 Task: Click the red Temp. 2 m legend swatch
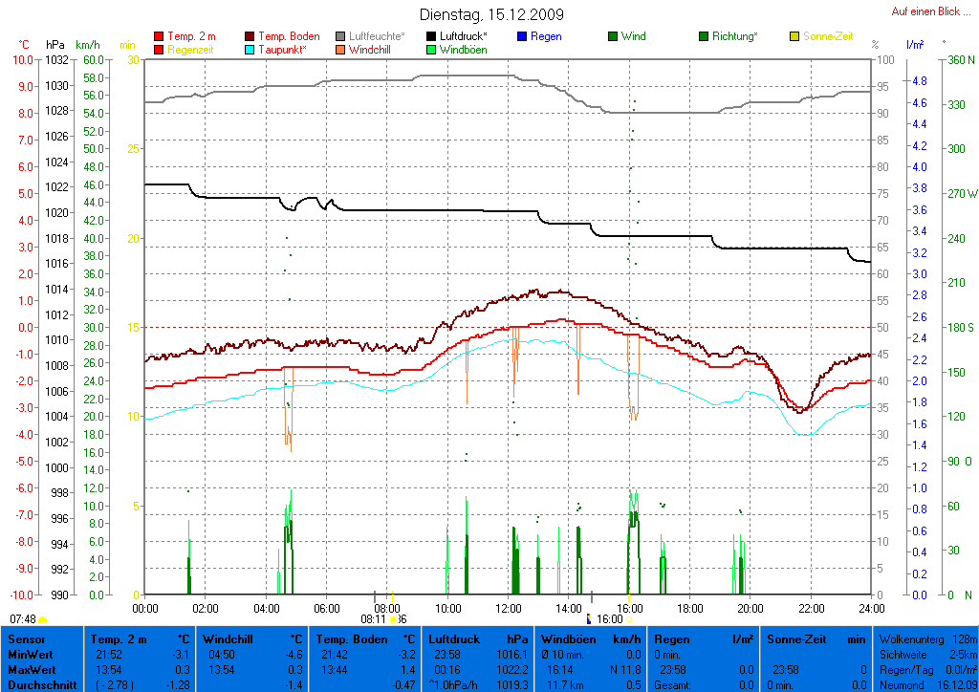[159, 36]
